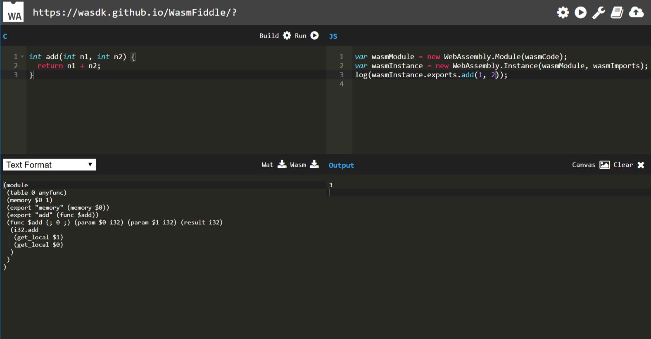Click '(i32.add' line
This screenshot has height=339, width=651.
pos(24,230)
